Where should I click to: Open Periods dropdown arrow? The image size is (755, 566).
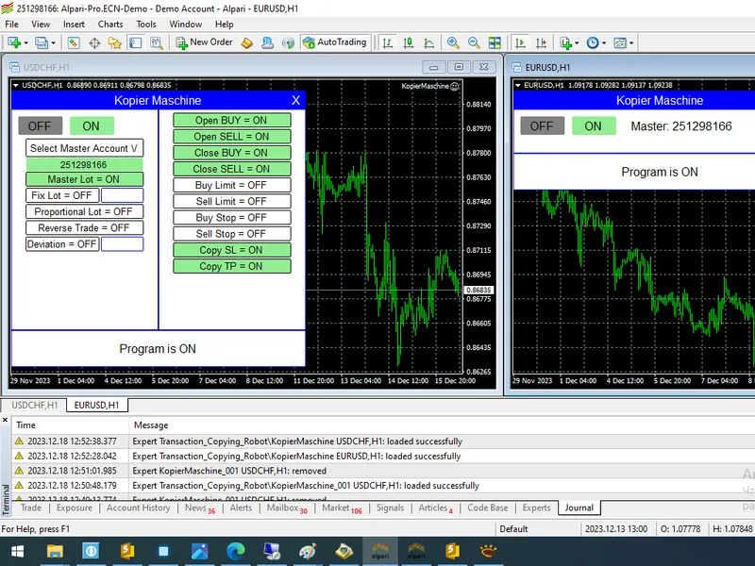click(x=604, y=42)
